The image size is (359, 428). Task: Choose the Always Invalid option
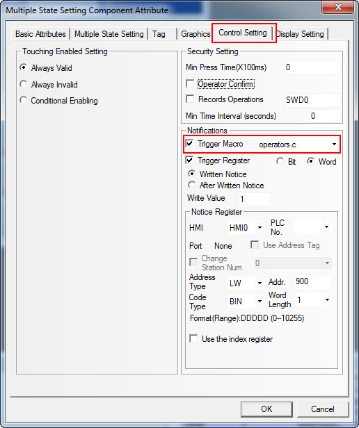[24, 84]
